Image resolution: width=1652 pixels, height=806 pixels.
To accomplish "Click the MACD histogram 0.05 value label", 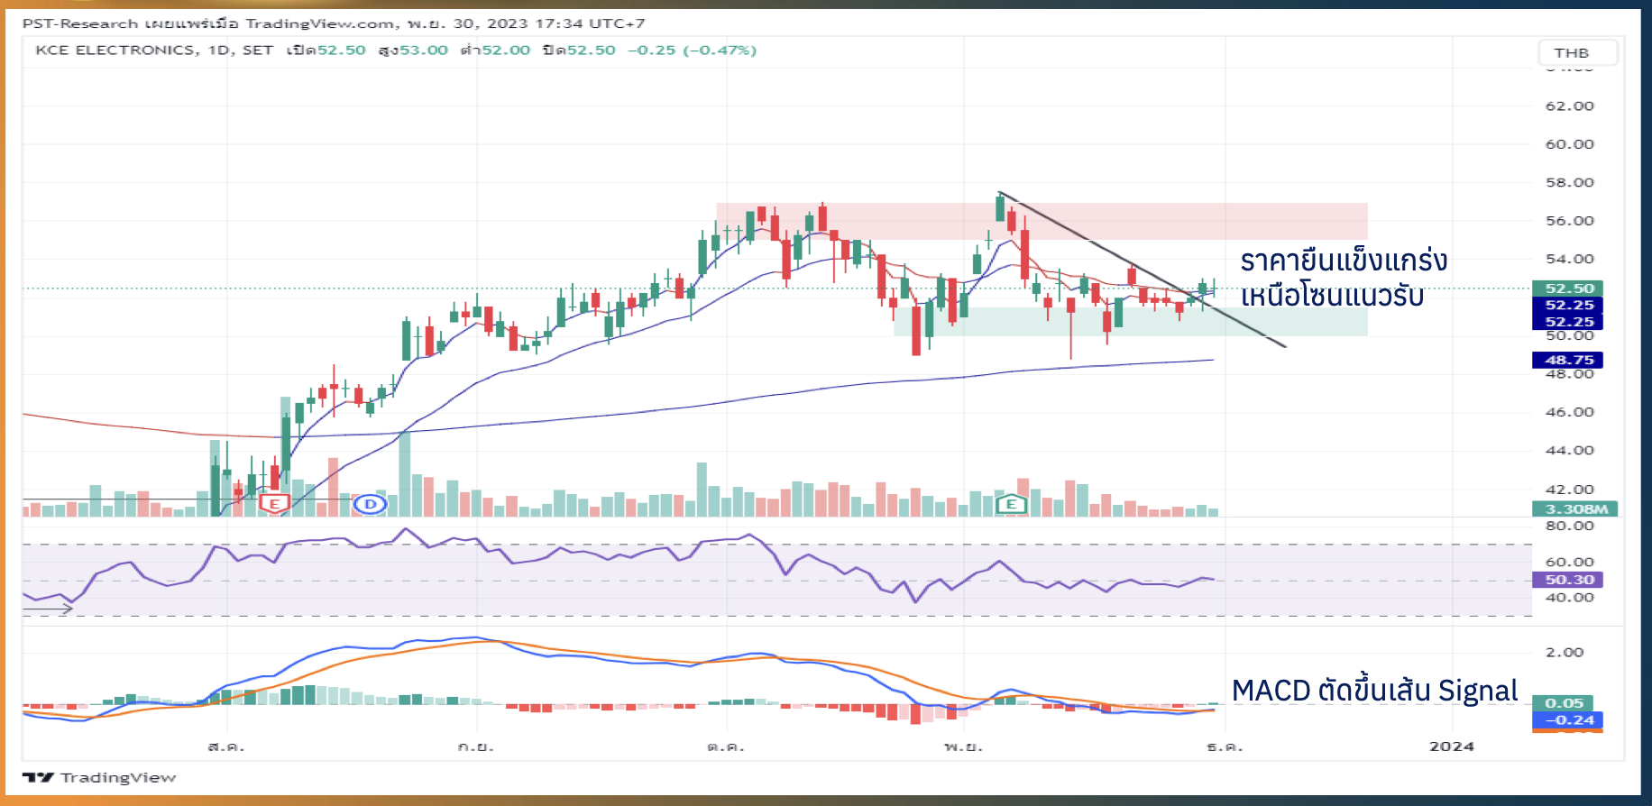I will [x=1563, y=703].
